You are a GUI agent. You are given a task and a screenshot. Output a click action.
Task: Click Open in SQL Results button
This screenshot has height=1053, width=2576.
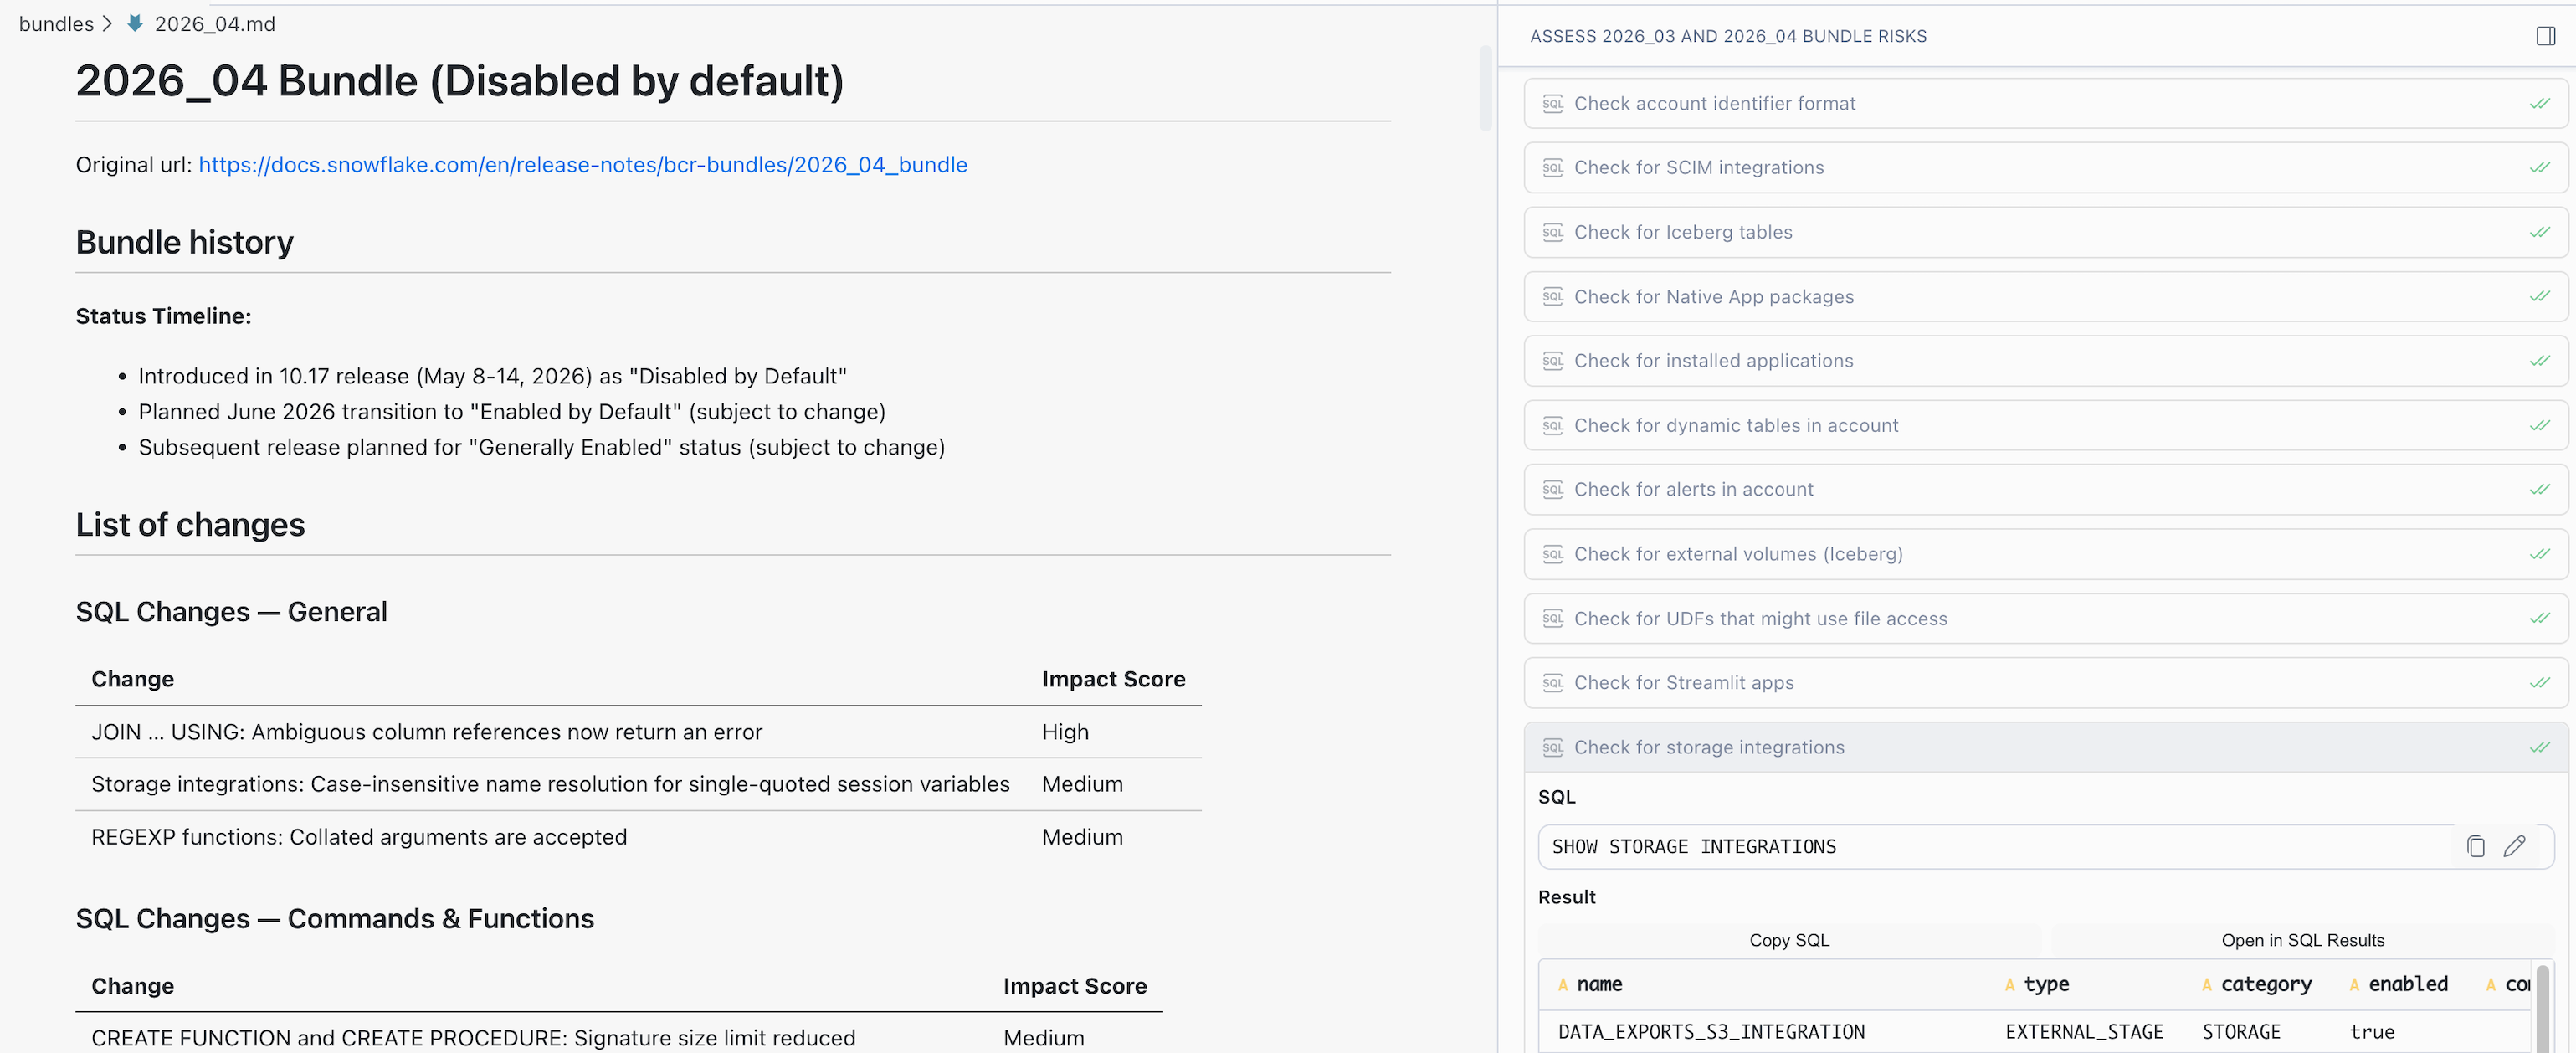(x=2302, y=940)
